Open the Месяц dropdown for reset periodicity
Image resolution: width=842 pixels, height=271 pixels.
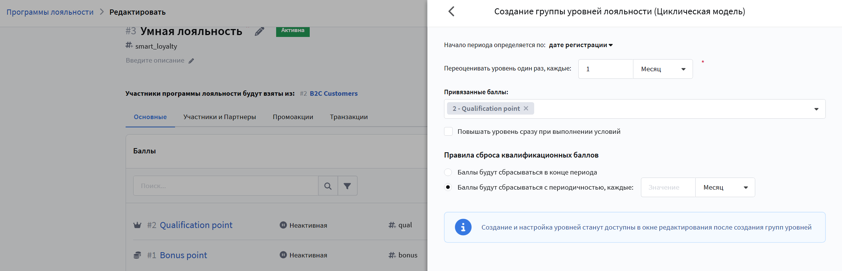(725, 187)
